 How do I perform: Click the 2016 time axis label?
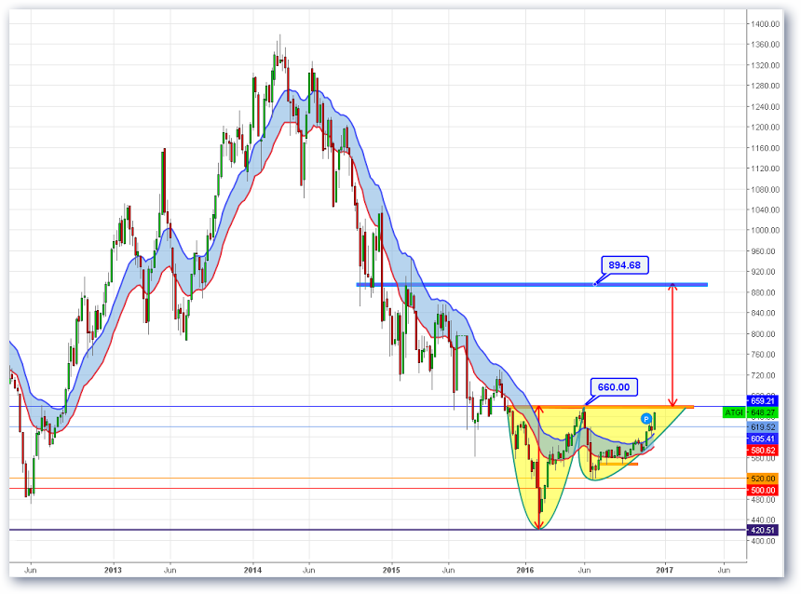pyautogui.click(x=525, y=570)
